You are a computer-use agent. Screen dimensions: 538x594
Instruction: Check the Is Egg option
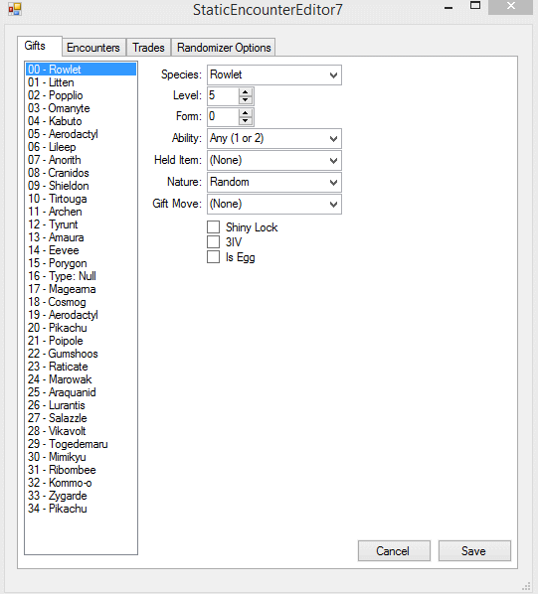tap(213, 257)
